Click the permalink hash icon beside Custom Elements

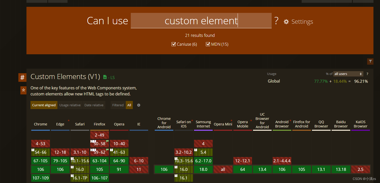click(x=22, y=77)
